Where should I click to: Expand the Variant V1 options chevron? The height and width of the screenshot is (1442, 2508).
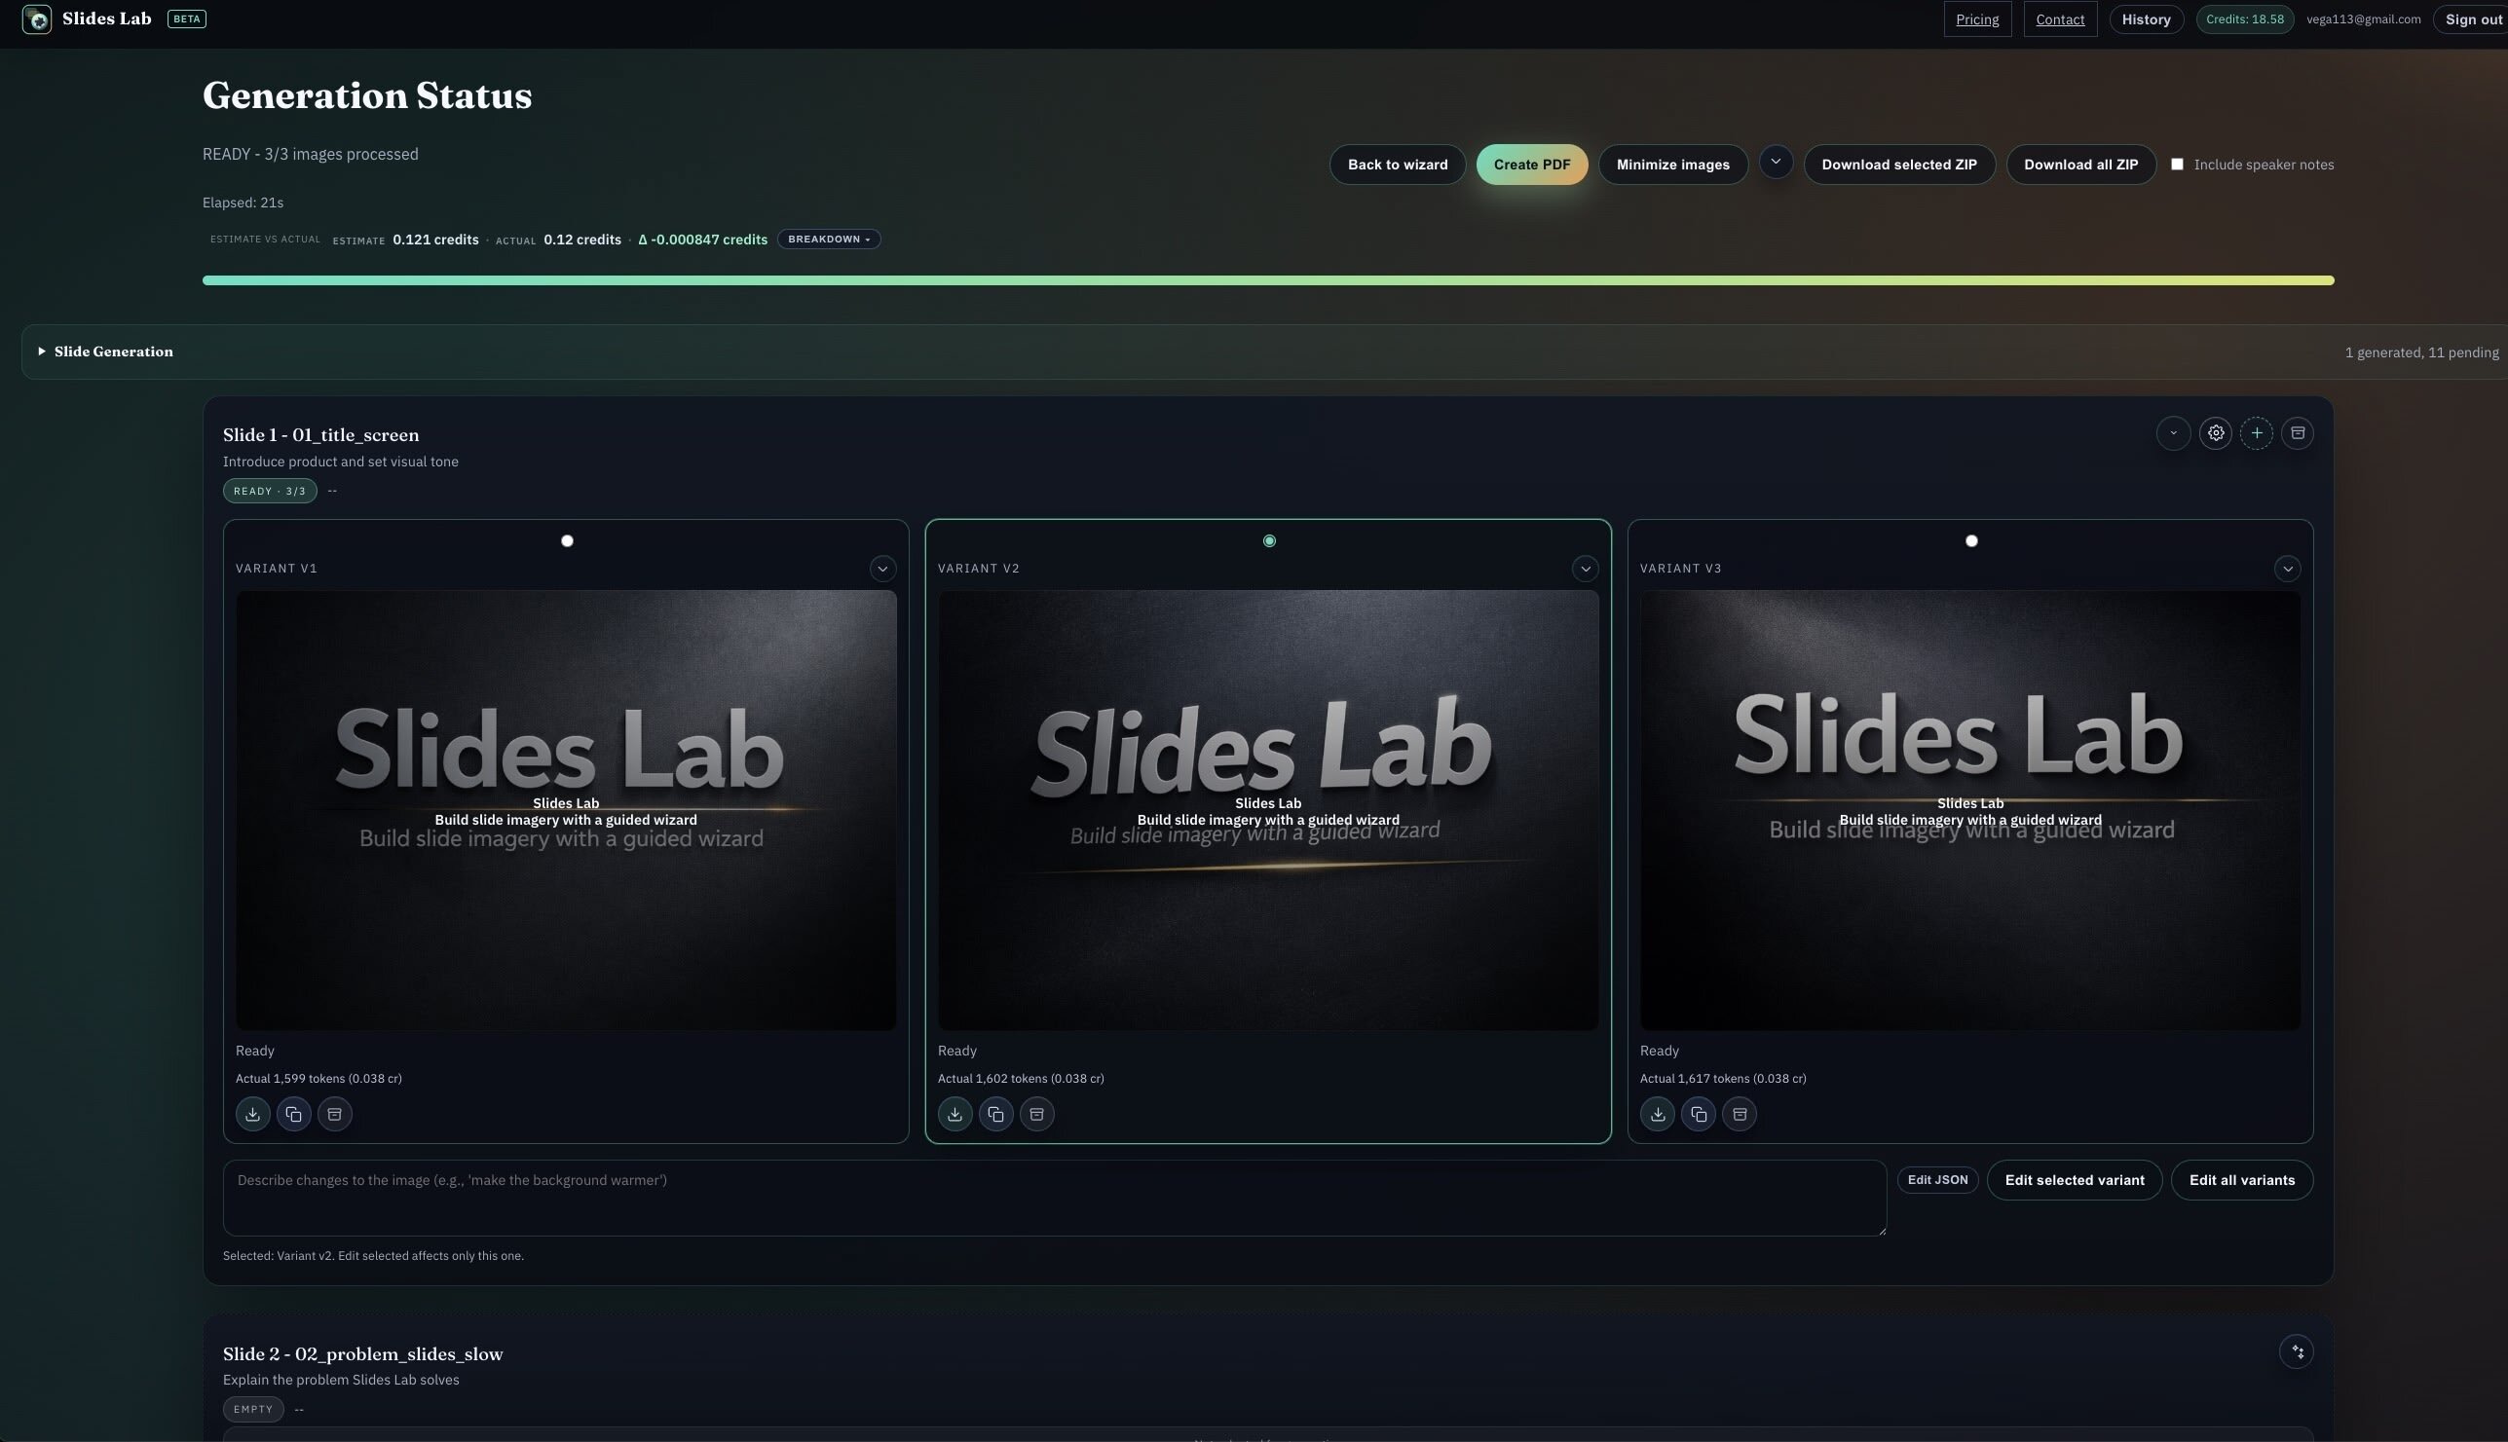coord(882,568)
